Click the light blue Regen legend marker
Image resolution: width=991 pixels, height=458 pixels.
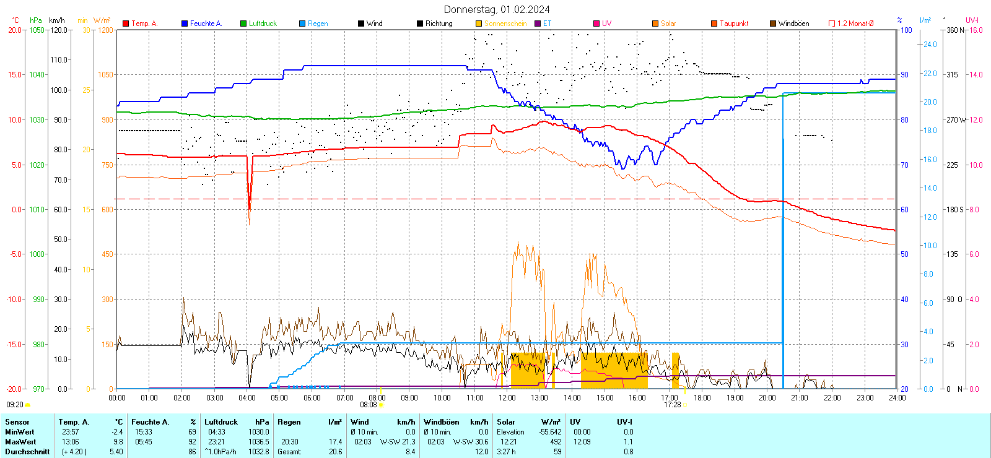pyautogui.click(x=302, y=24)
